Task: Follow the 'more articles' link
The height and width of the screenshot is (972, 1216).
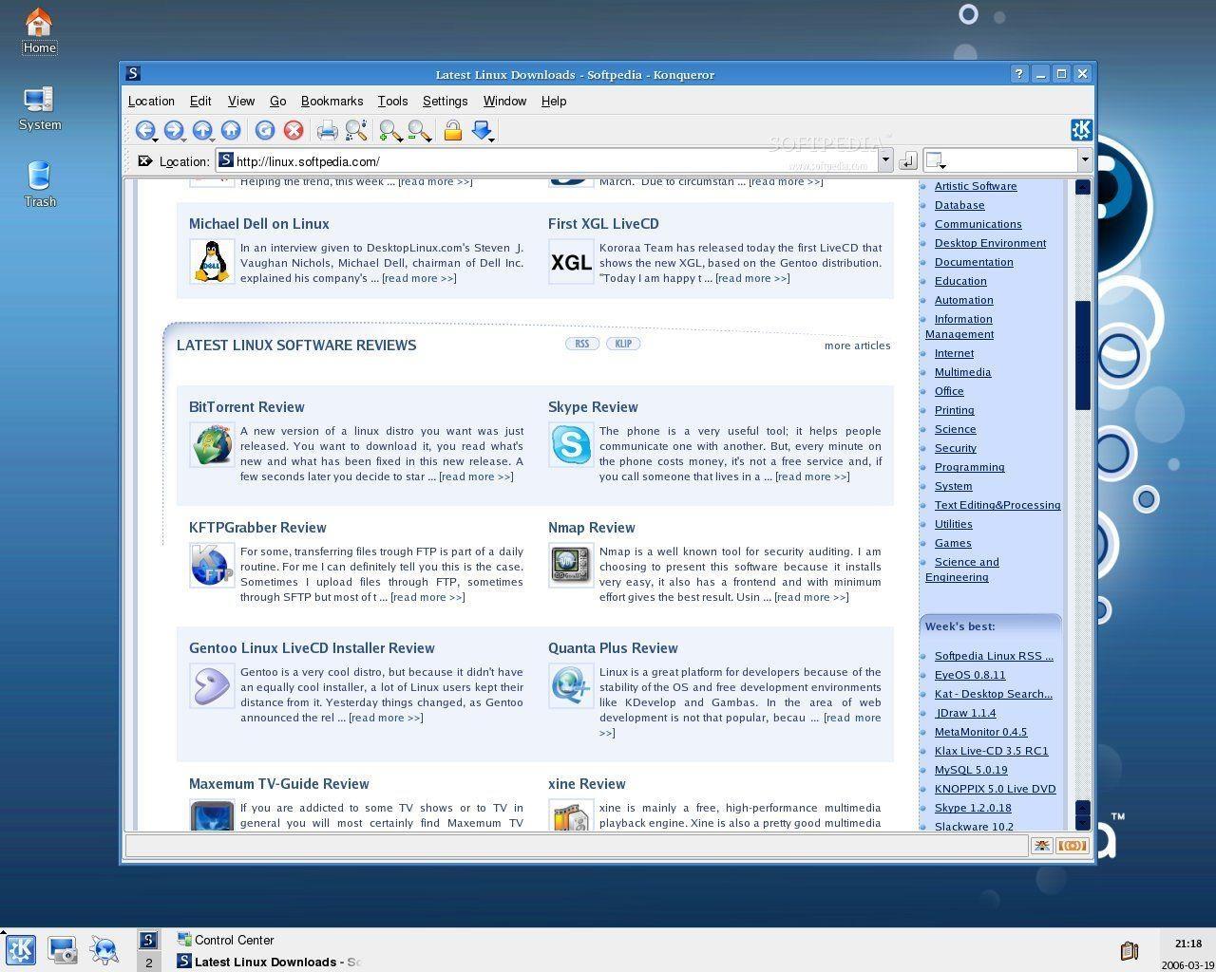Action: coord(857,346)
